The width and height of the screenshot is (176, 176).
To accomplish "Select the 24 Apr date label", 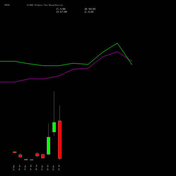I will coord(59,168).
